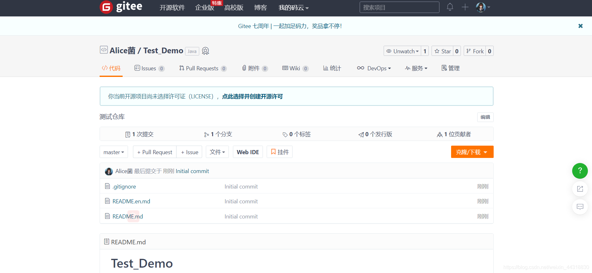View 1 个分支 branches
592x273 pixels.
[218, 134]
